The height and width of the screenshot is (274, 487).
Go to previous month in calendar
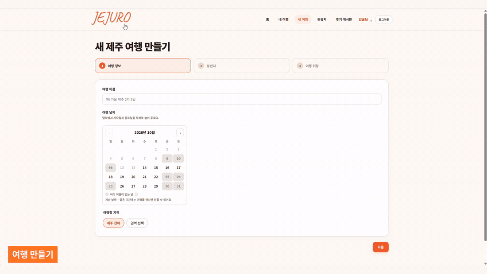(x=109, y=133)
